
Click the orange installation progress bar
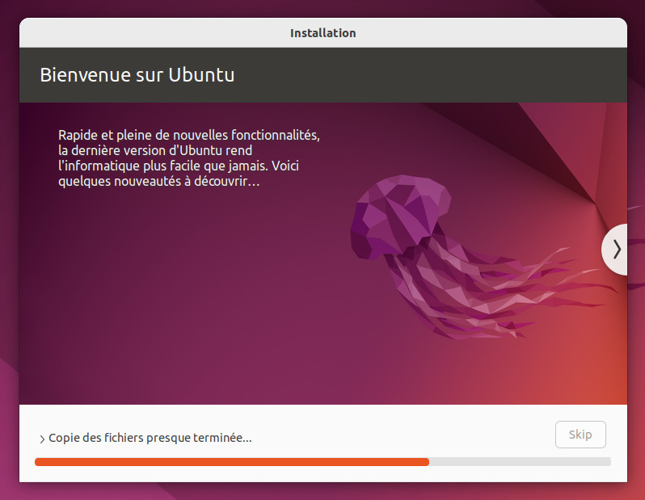pyautogui.click(x=322, y=462)
